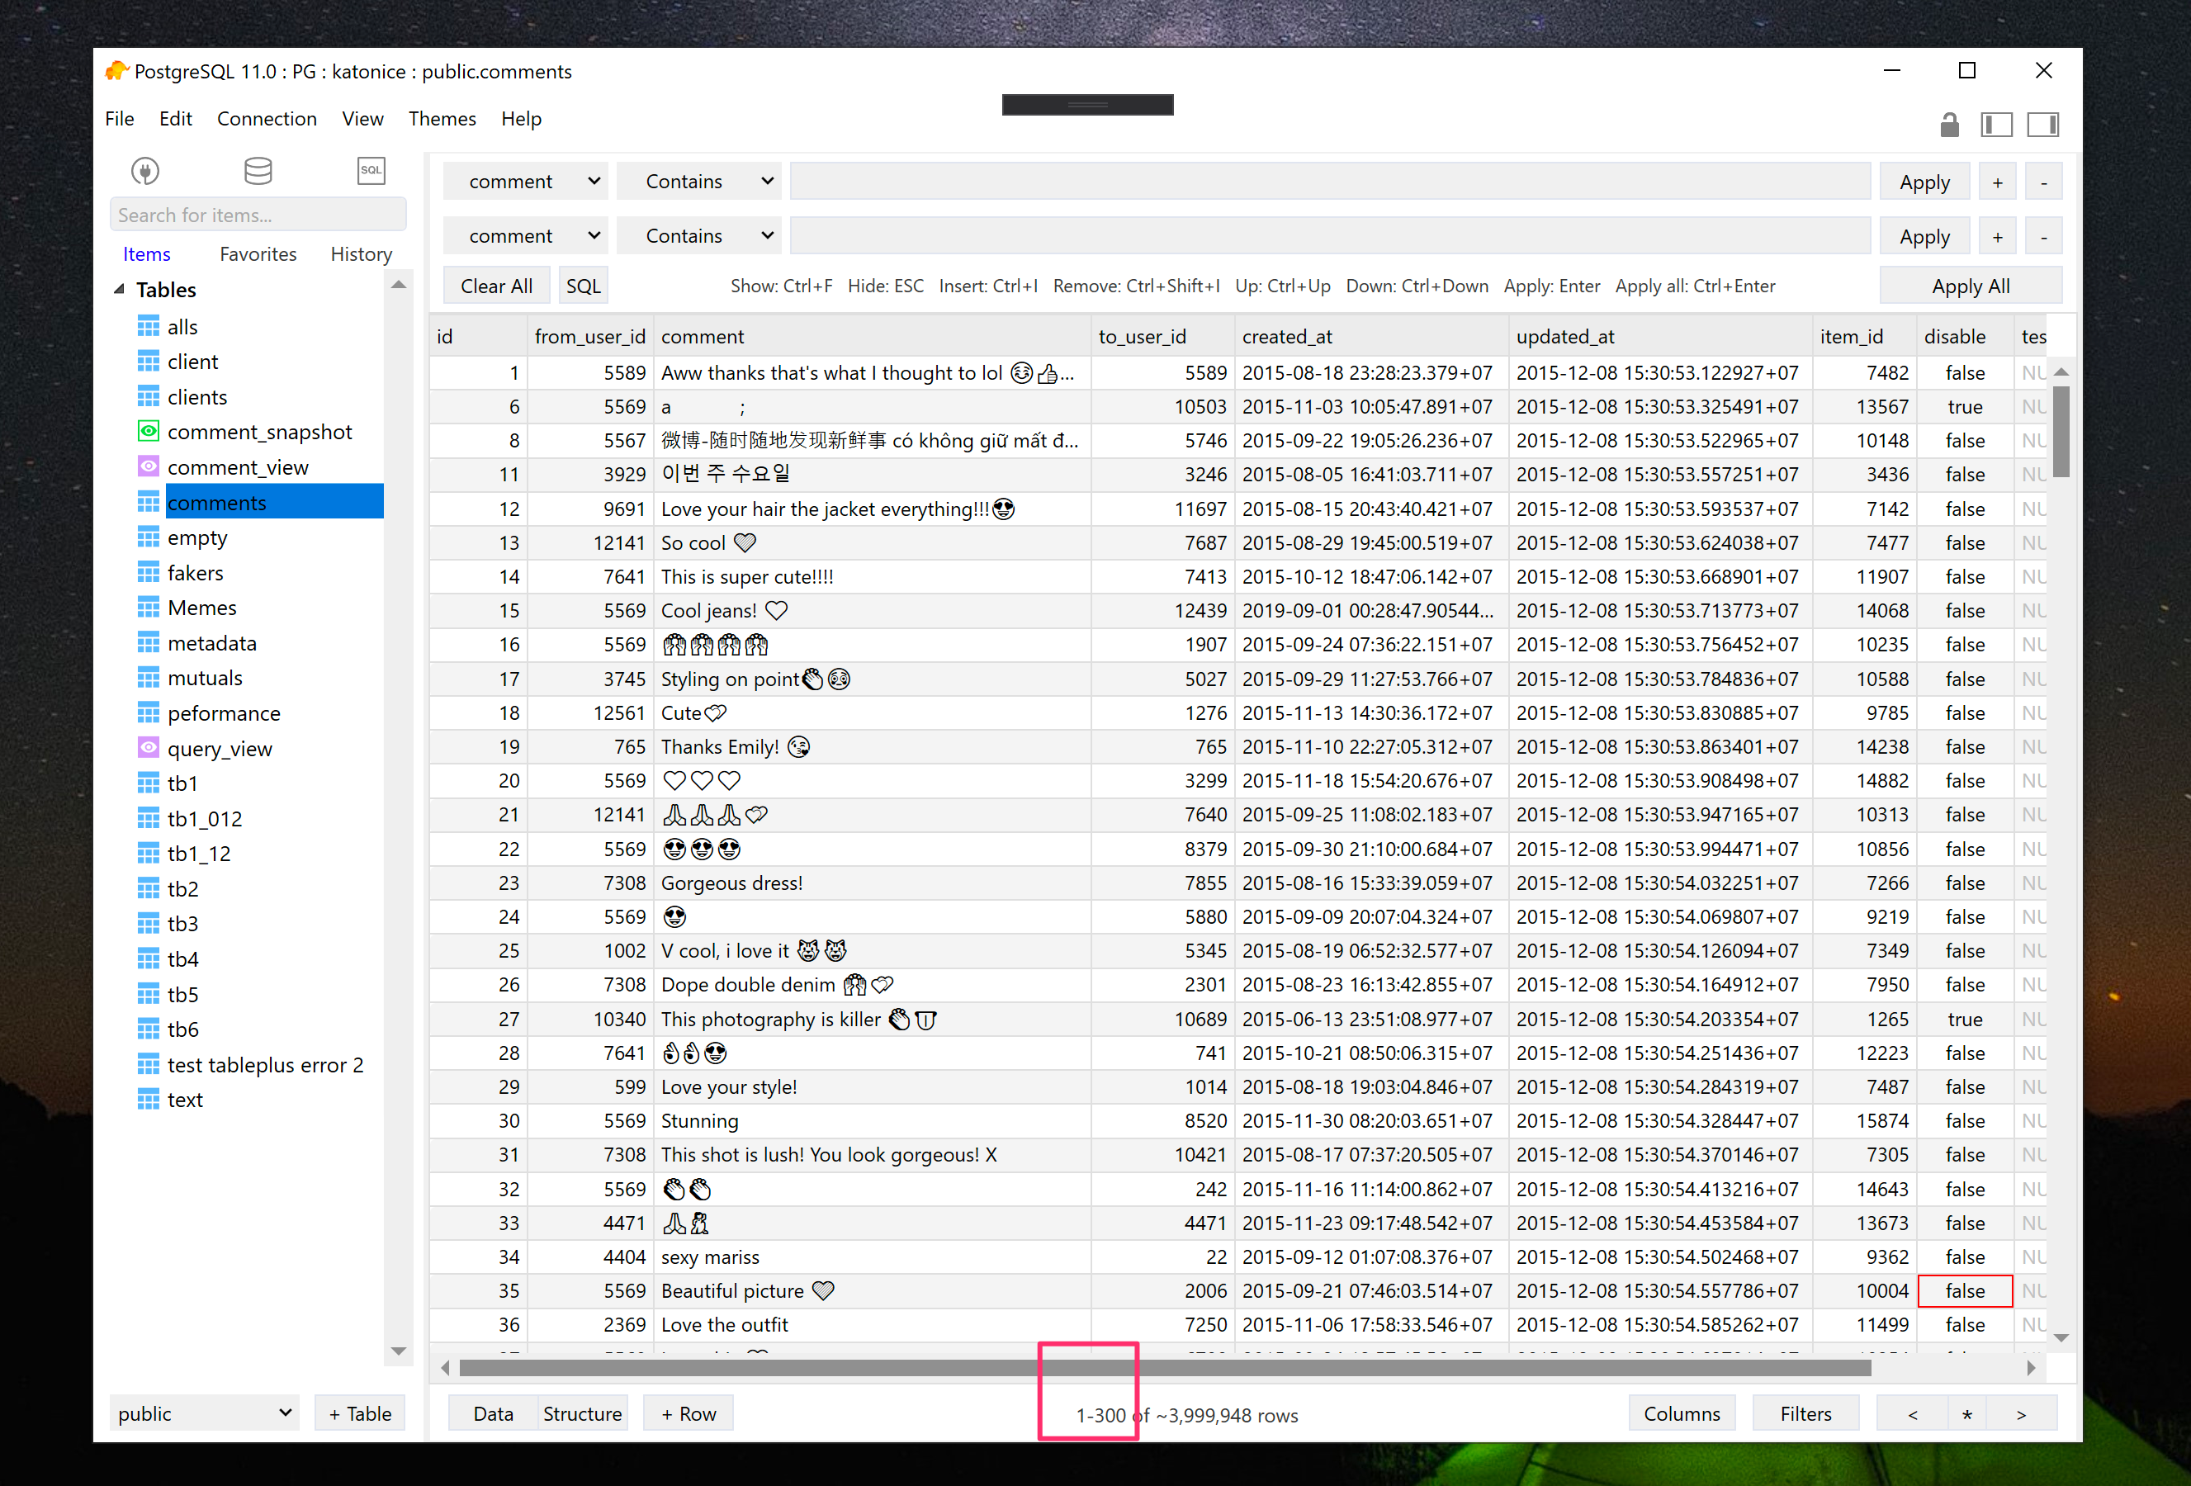Open the database list icon

258,171
